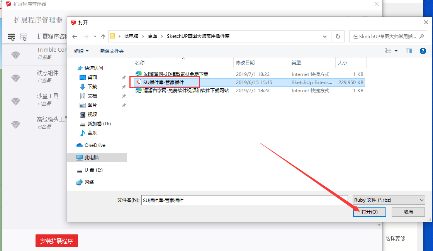The height and width of the screenshot is (251, 433).
Task: Open the blue Help icon
Action: coord(423,51)
